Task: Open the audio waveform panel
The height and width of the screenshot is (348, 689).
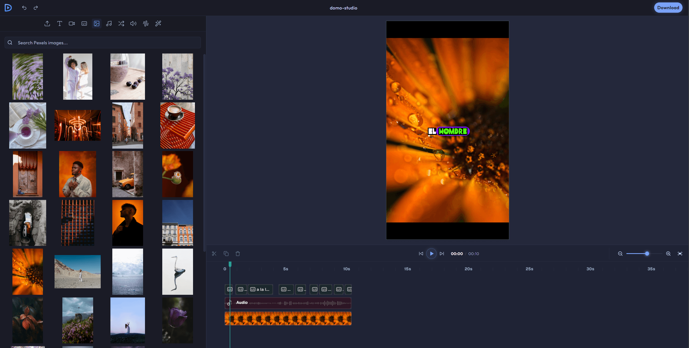Action: [146, 24]
